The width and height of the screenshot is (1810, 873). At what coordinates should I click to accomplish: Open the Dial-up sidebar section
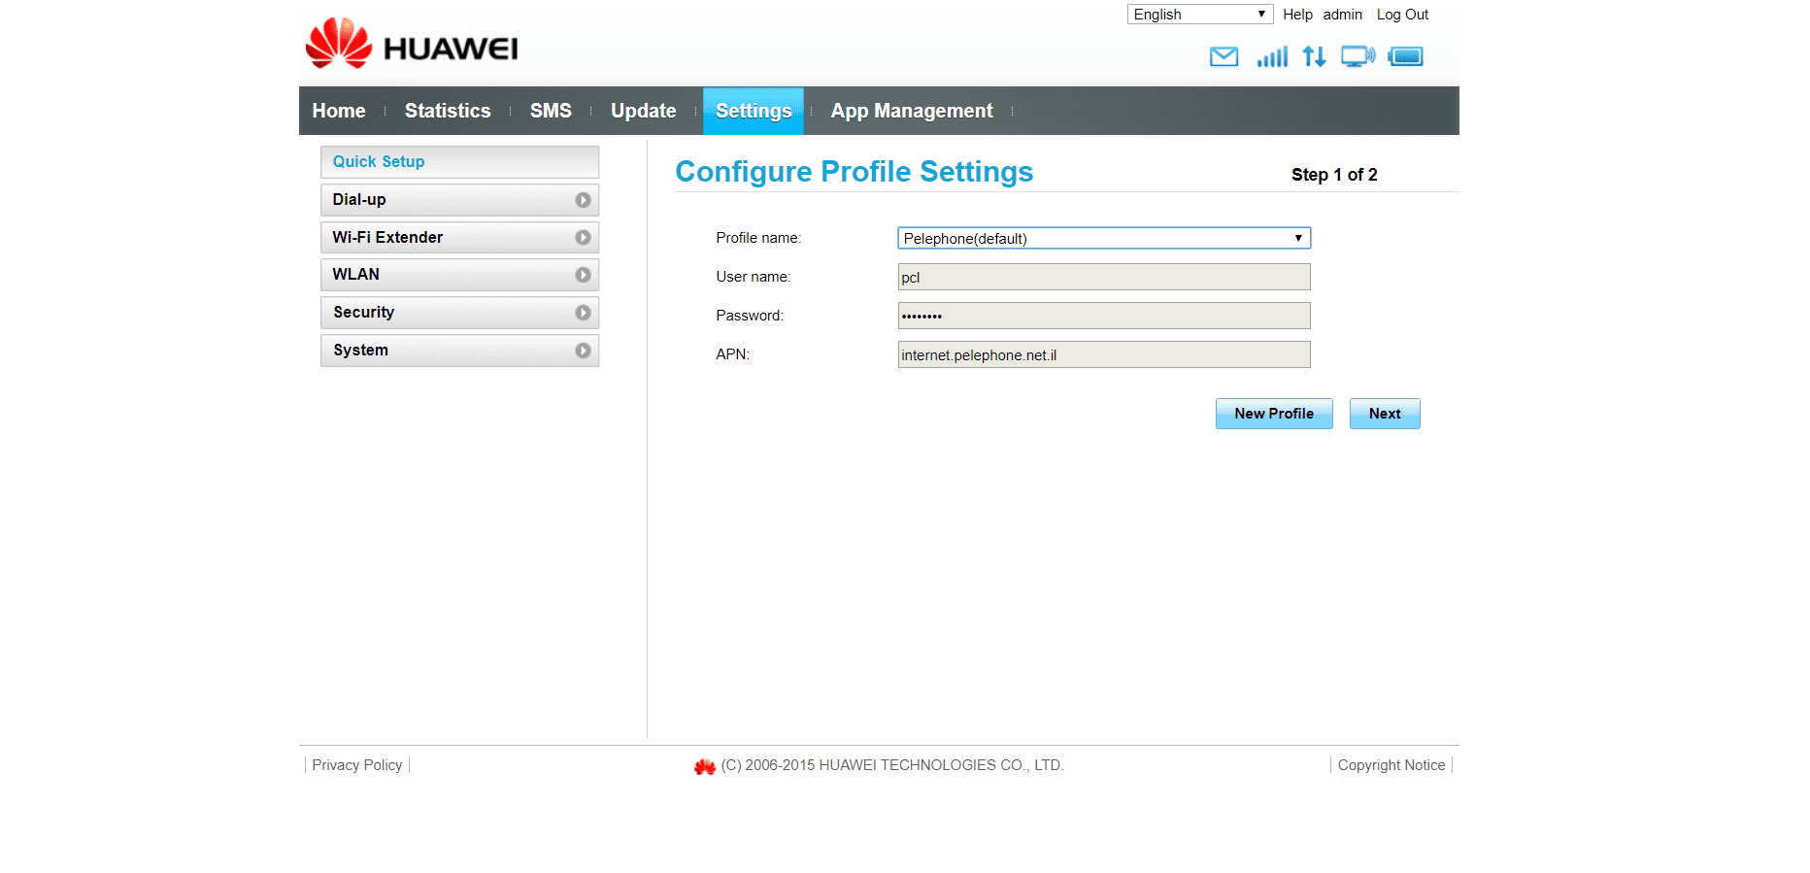[459, 200]
